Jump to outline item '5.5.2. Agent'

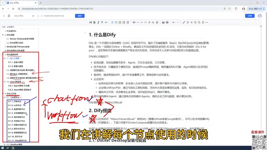20,90
